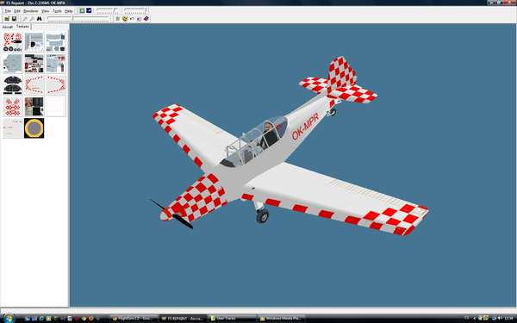Image resolution: width=517 pixels, height=323 pixels.
Task: Open the File menu
Action: pos(8,11)
